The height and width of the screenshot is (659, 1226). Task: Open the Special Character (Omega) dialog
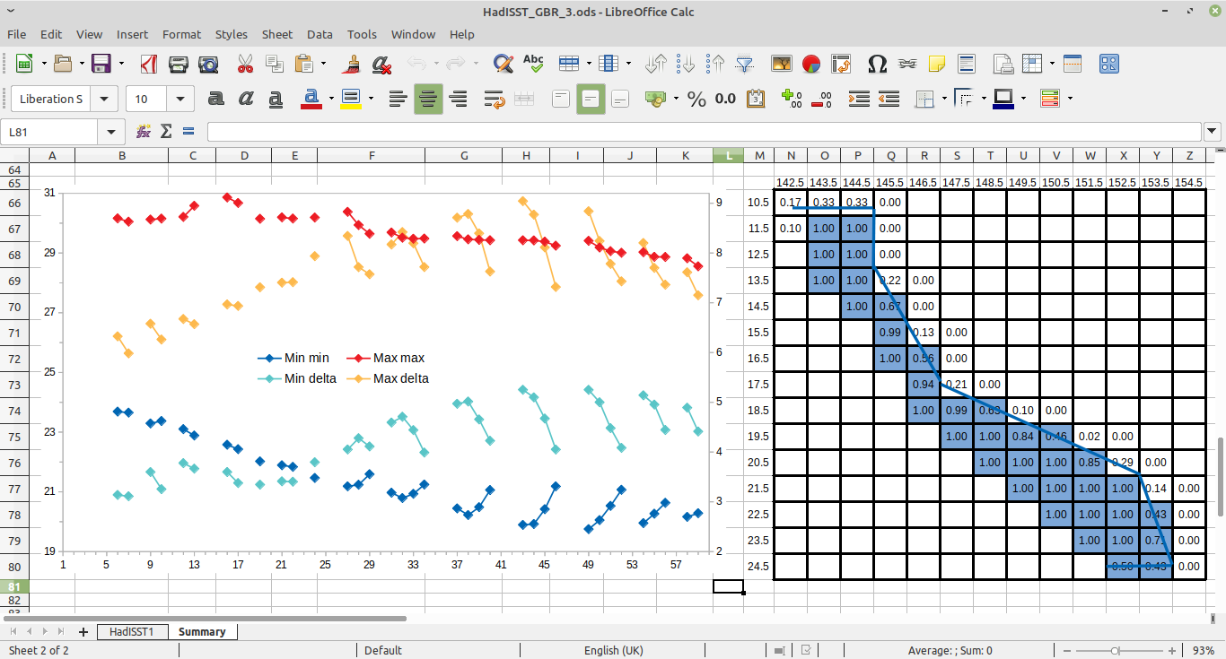877,64
